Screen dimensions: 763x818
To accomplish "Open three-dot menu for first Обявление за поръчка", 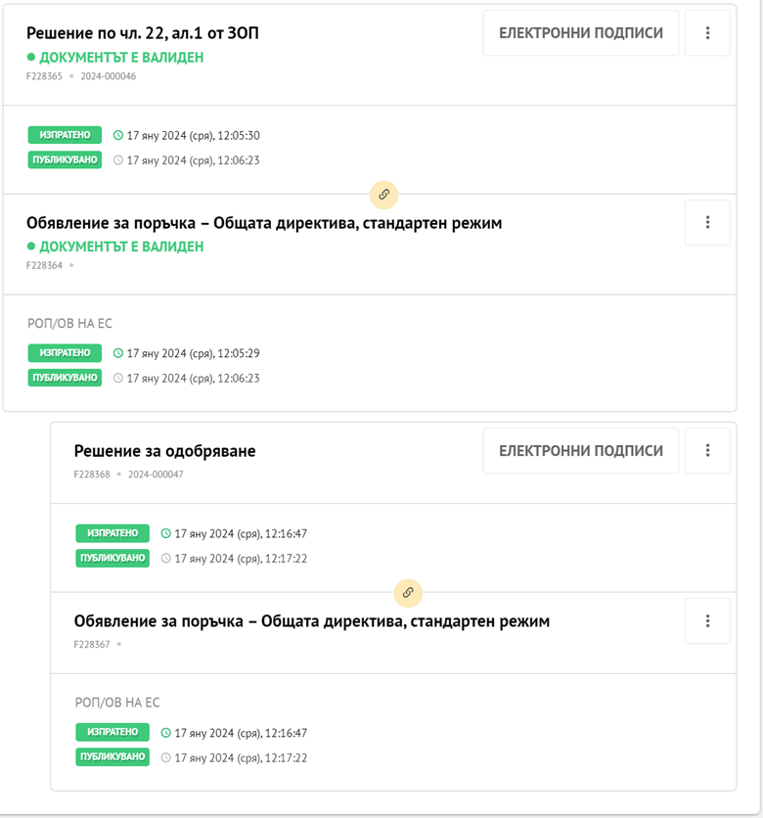I will tap(707, 223).
